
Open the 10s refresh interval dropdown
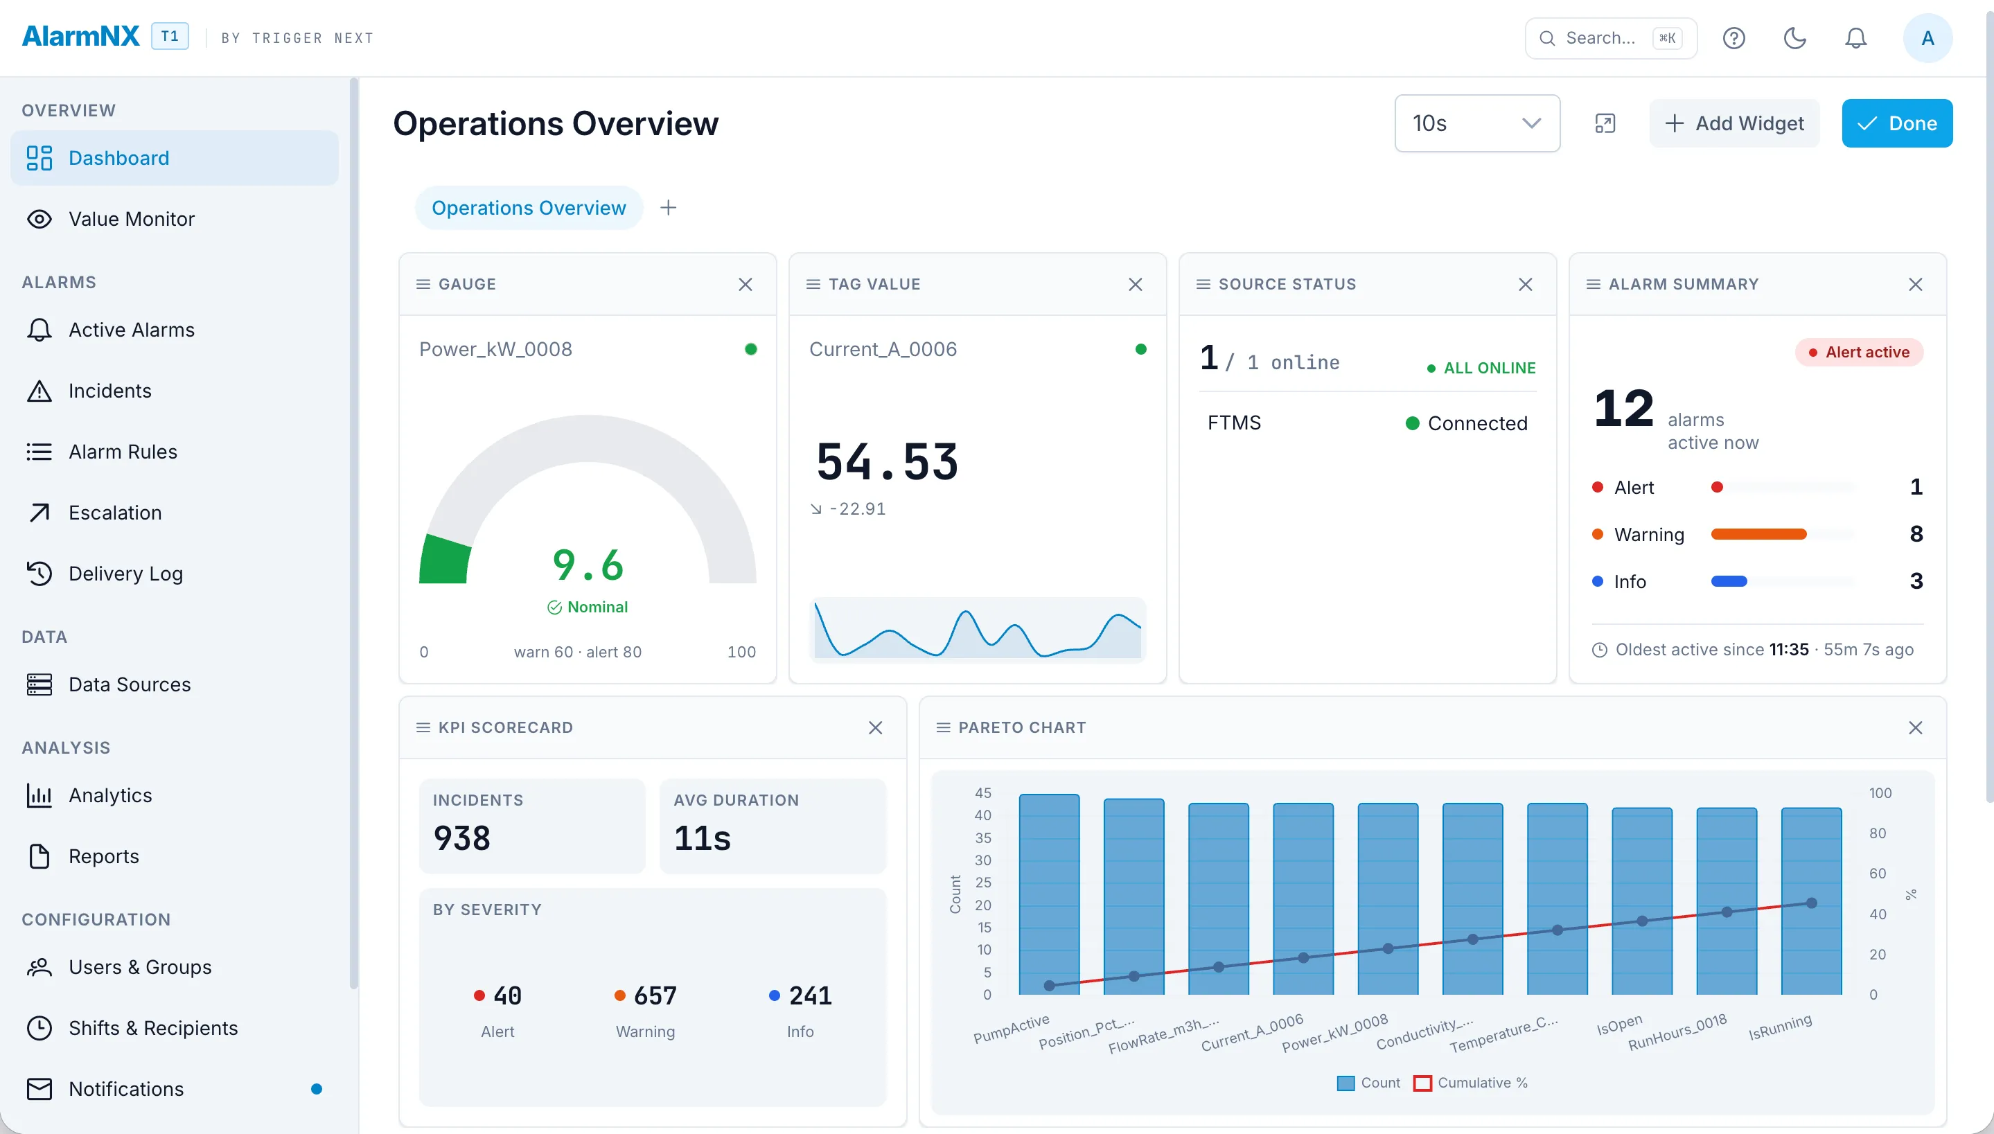(1477, 123)
